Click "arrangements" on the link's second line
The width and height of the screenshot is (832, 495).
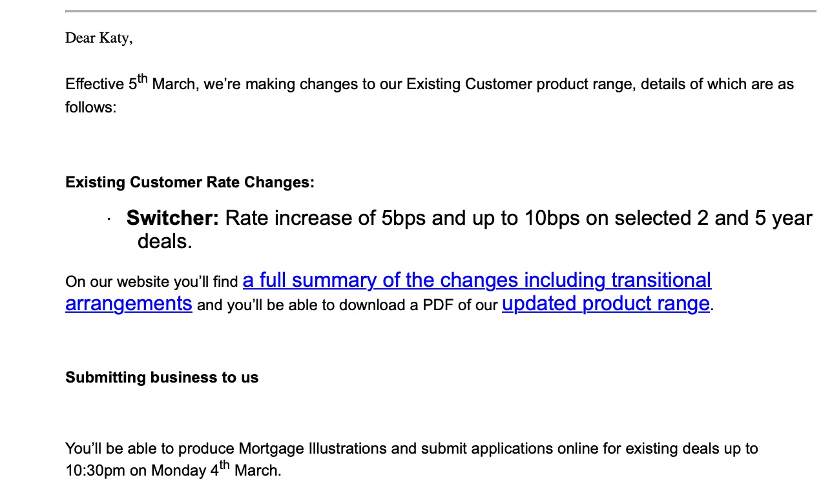[x=129, y=304]
